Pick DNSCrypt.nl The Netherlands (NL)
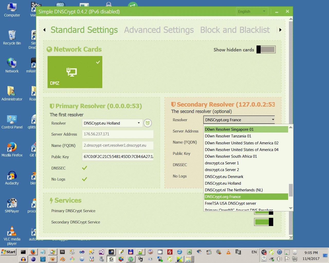Viewport: 329px width, 263px height. pyautogui.click(x=246, y=190)
